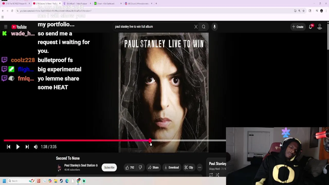Open Chrome profile avatar
The height and width of the screenshot is (185, 329).
[x=322, y=11]
